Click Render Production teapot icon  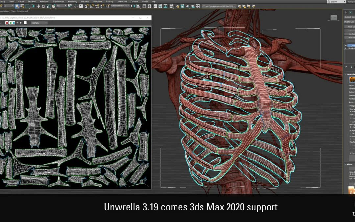click(188, 6)
